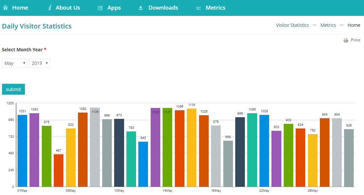Open the Visitor Statistics breadcrumb link
This screenshot has height=195, width=364.
tap(292, 25)
